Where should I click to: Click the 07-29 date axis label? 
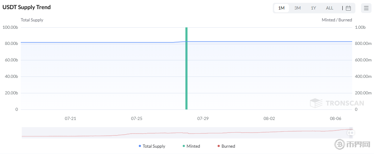[x=203, y=119]
